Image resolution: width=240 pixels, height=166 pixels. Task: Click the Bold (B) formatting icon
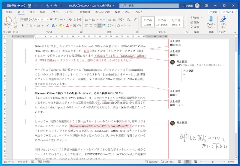pos(22,25)
